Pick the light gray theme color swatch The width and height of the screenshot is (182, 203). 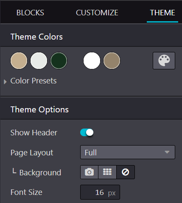(39, 61)
